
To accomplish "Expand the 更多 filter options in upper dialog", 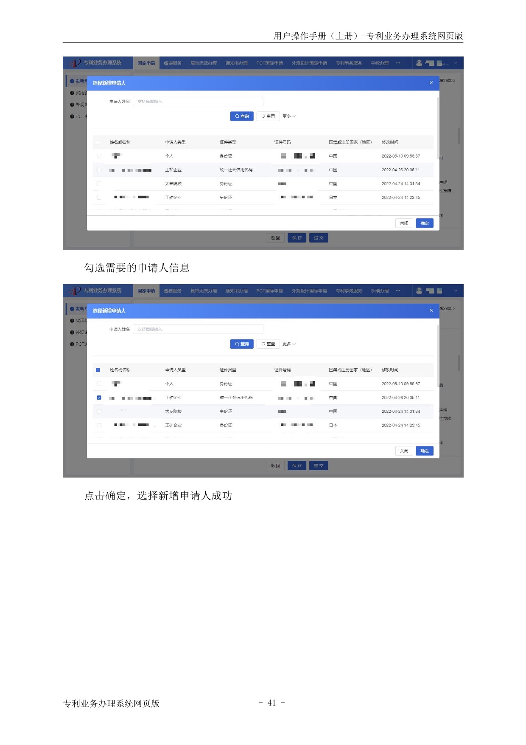I will coord(289,116).
